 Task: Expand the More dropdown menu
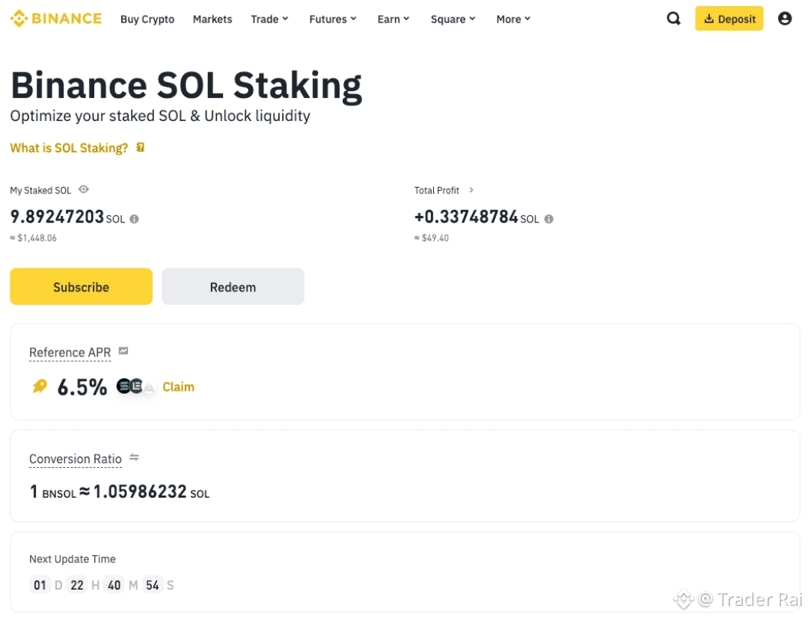(x=513, y=19)
